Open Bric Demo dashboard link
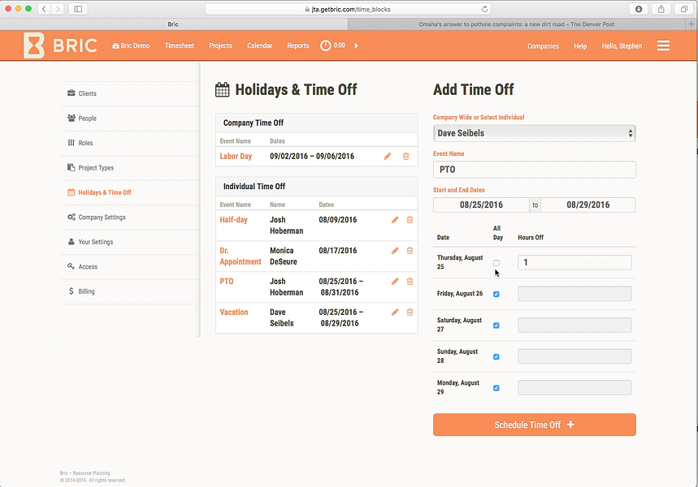 tap(131, 45)
